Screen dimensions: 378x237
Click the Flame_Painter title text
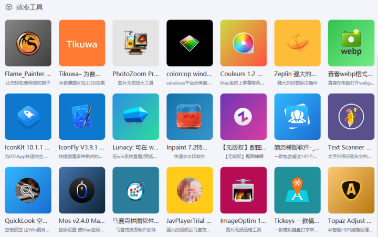click(x=28, y=74)
